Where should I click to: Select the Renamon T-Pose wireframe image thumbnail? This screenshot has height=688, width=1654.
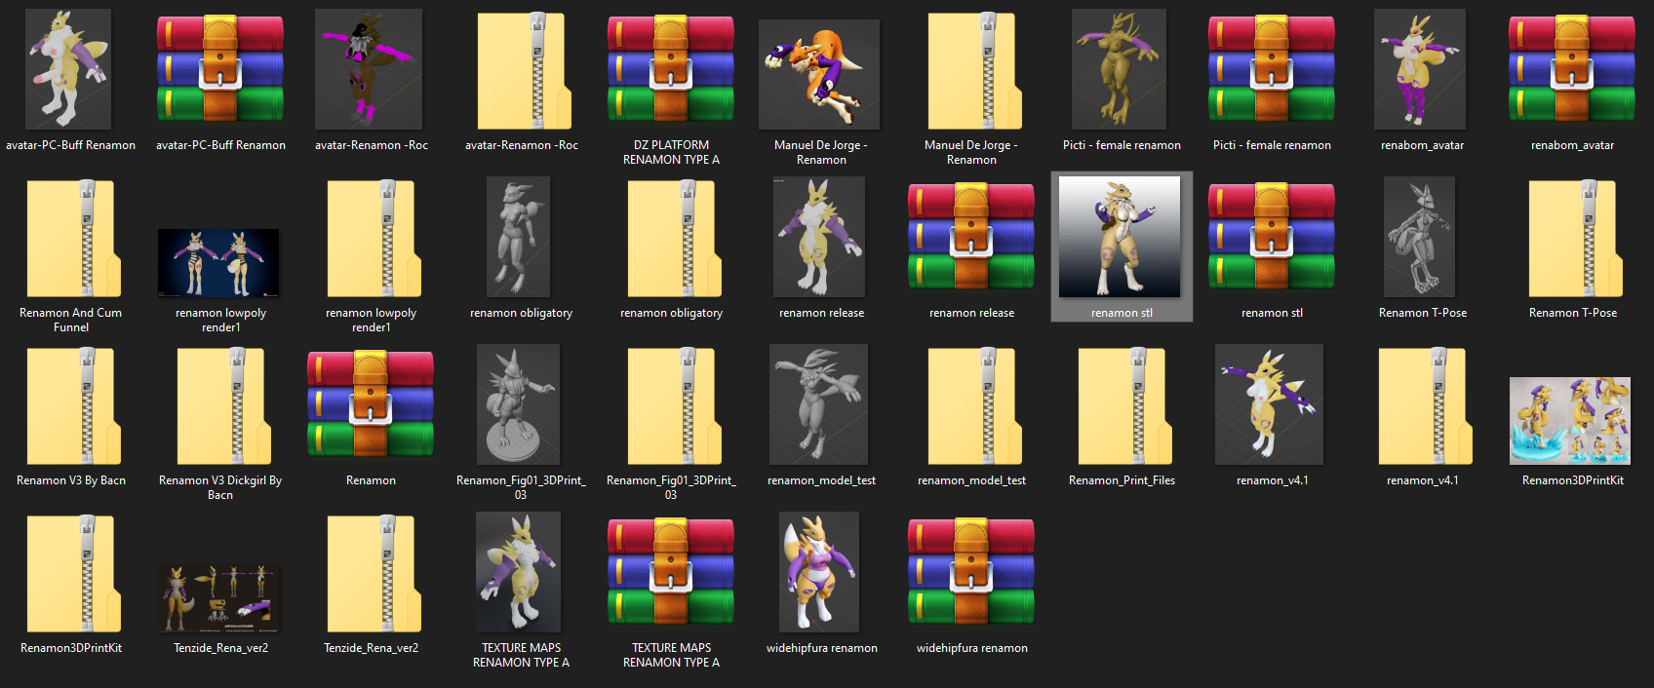click(x=1419, y=237)
